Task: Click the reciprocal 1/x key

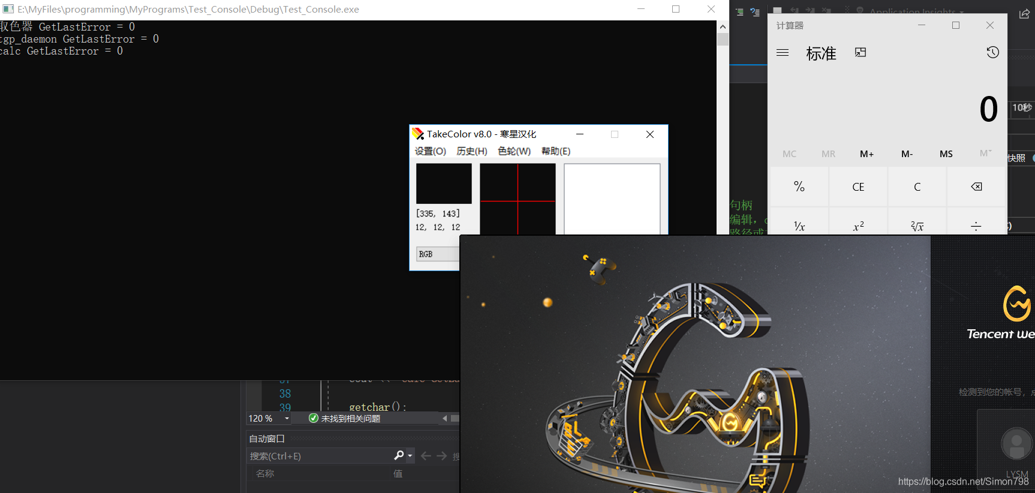Action: 799,222
